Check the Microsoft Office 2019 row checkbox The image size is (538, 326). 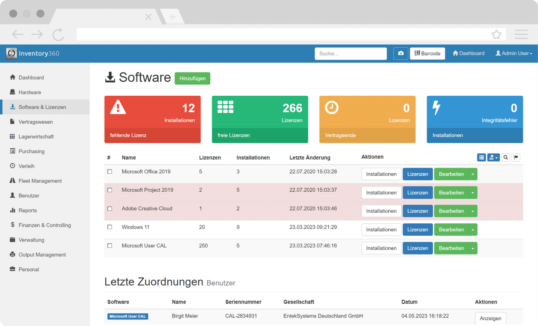pyautogui.click(x=110, y=172)
